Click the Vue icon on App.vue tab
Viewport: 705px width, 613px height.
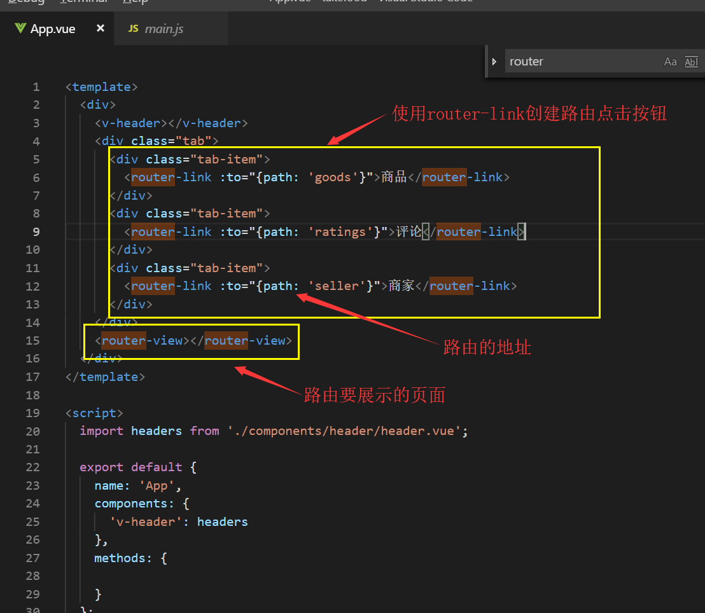click(x=19, y=28)
